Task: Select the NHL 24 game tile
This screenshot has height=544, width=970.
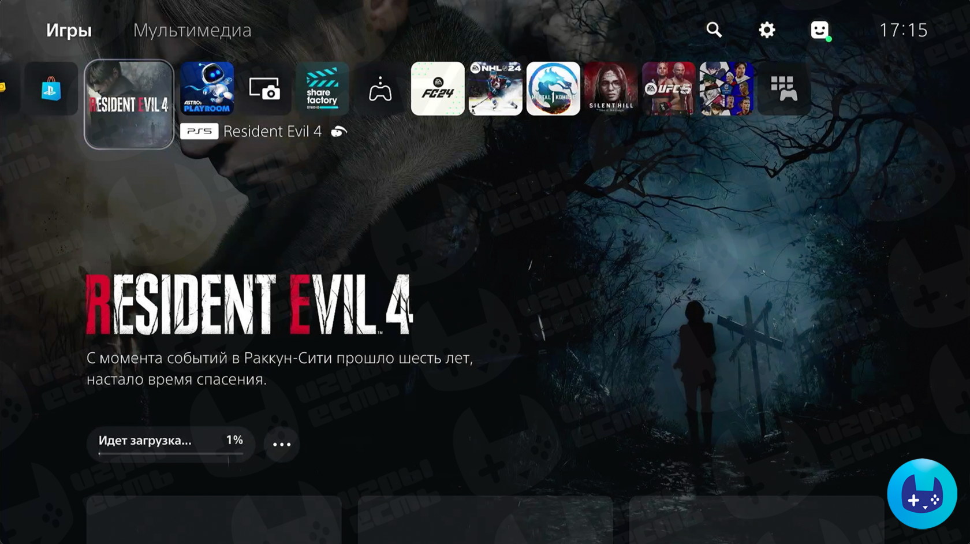Action: pos(495,89)
